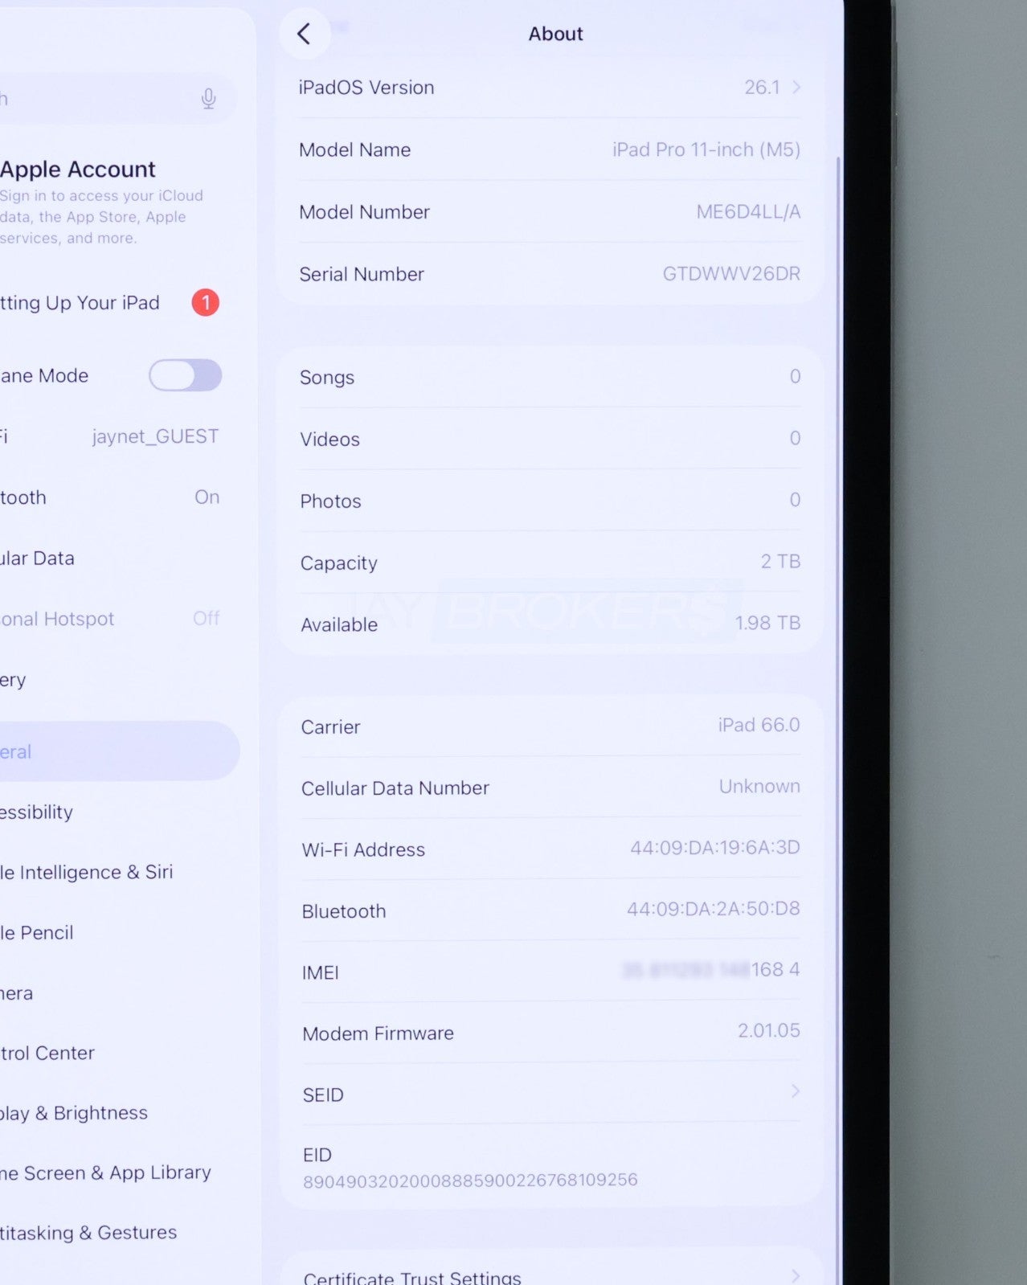The width and height of the screenshot is (1027, 1285).
Task: Tap the Model Number value ME6D4LL/A
Action: [747, 212]
